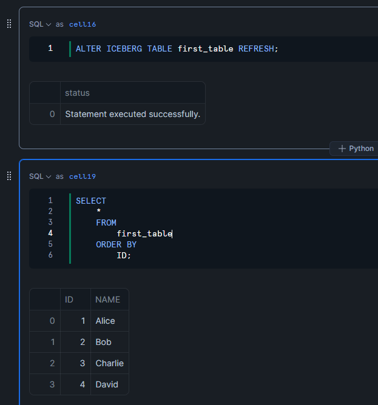This screenshot has width=378, height=405.
Task: Click the FROM keyword in cell19
Action: coord(106,223)
